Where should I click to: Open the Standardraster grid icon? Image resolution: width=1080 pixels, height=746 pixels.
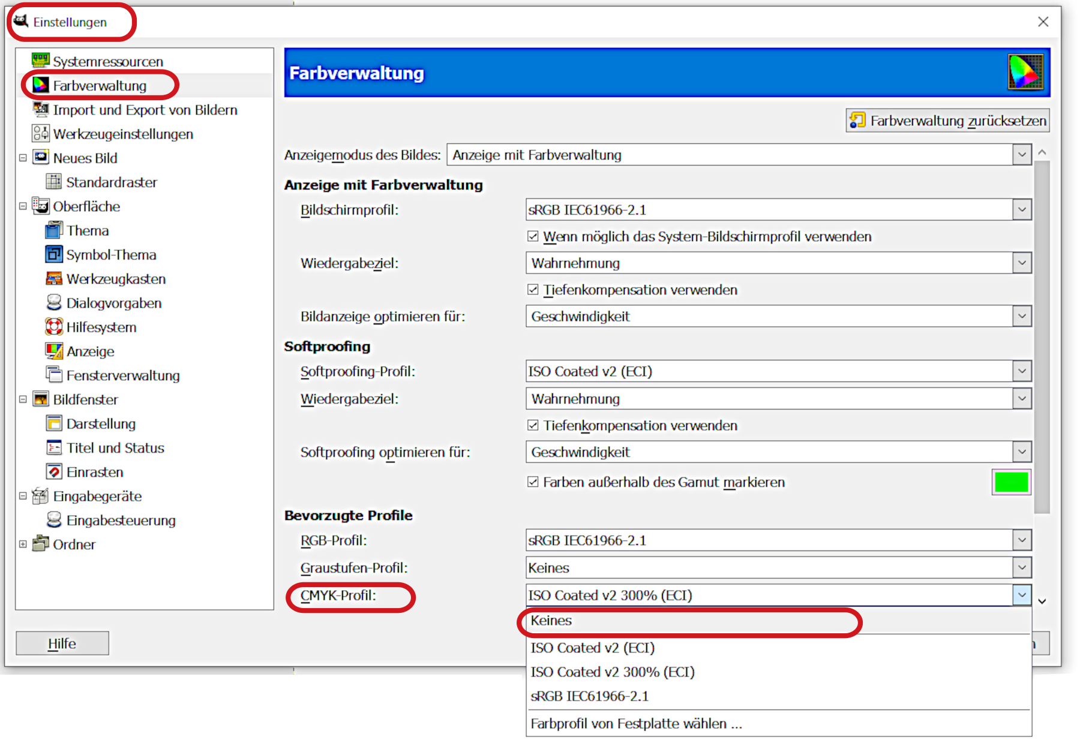pos(53,182)
